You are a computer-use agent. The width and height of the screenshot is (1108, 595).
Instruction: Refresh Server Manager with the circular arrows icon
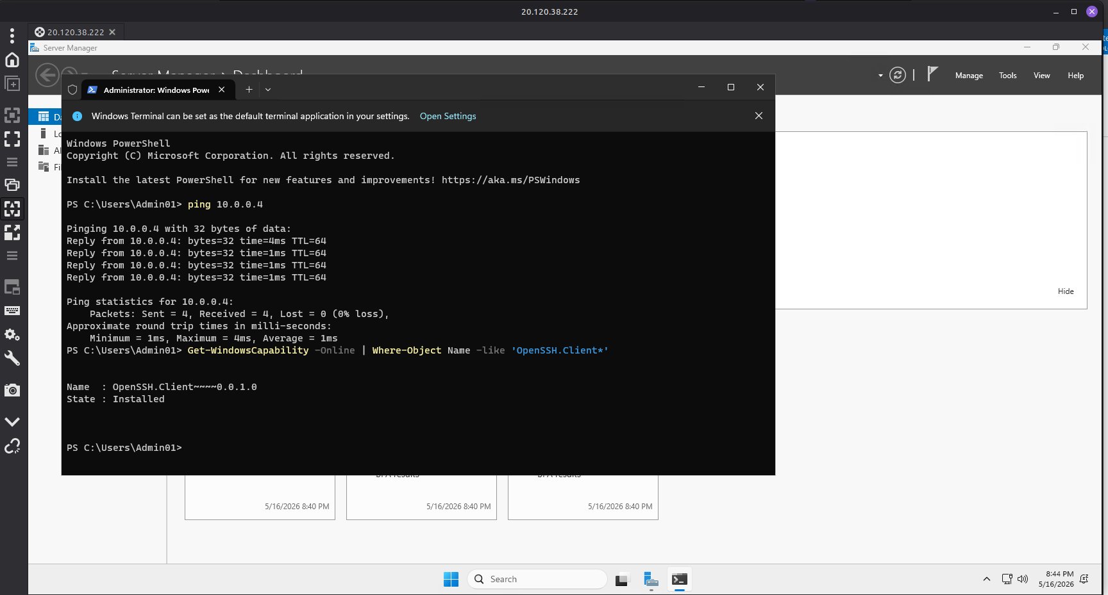[x=898, y=76]
